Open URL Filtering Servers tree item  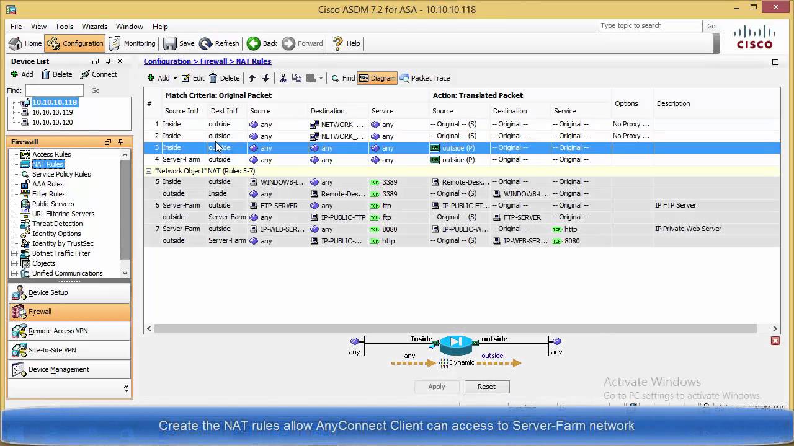[x=63, y=214]
